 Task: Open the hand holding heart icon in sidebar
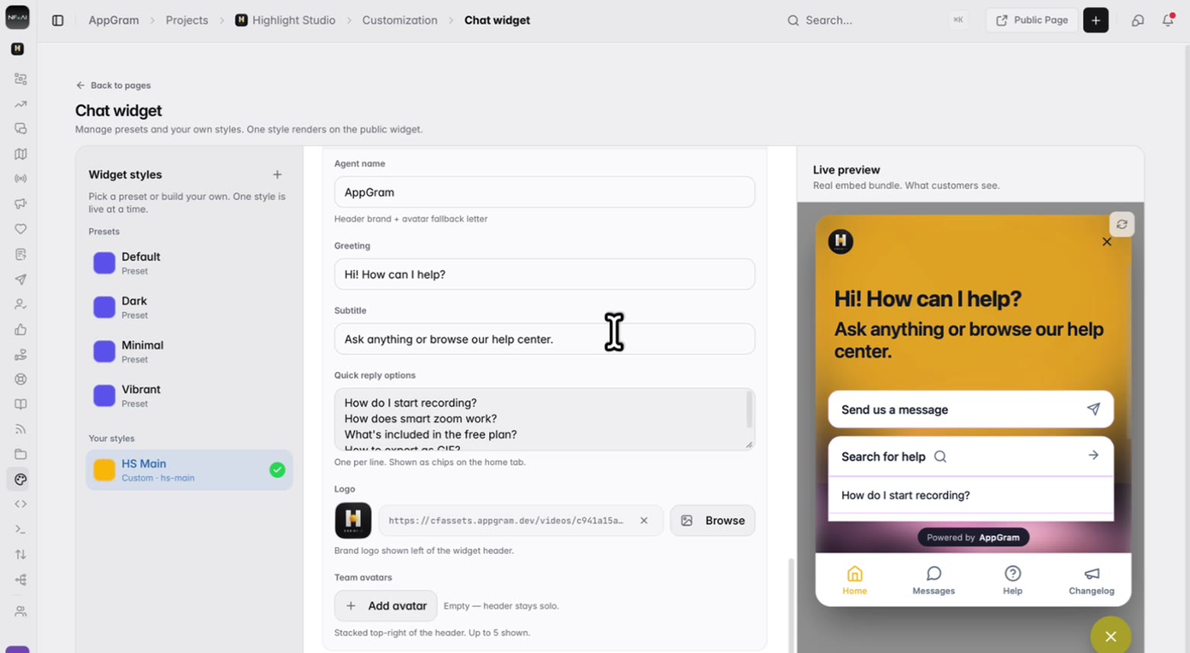click(21, 355)
